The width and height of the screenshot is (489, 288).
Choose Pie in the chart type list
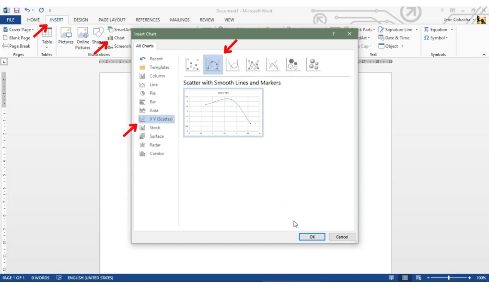152,93
